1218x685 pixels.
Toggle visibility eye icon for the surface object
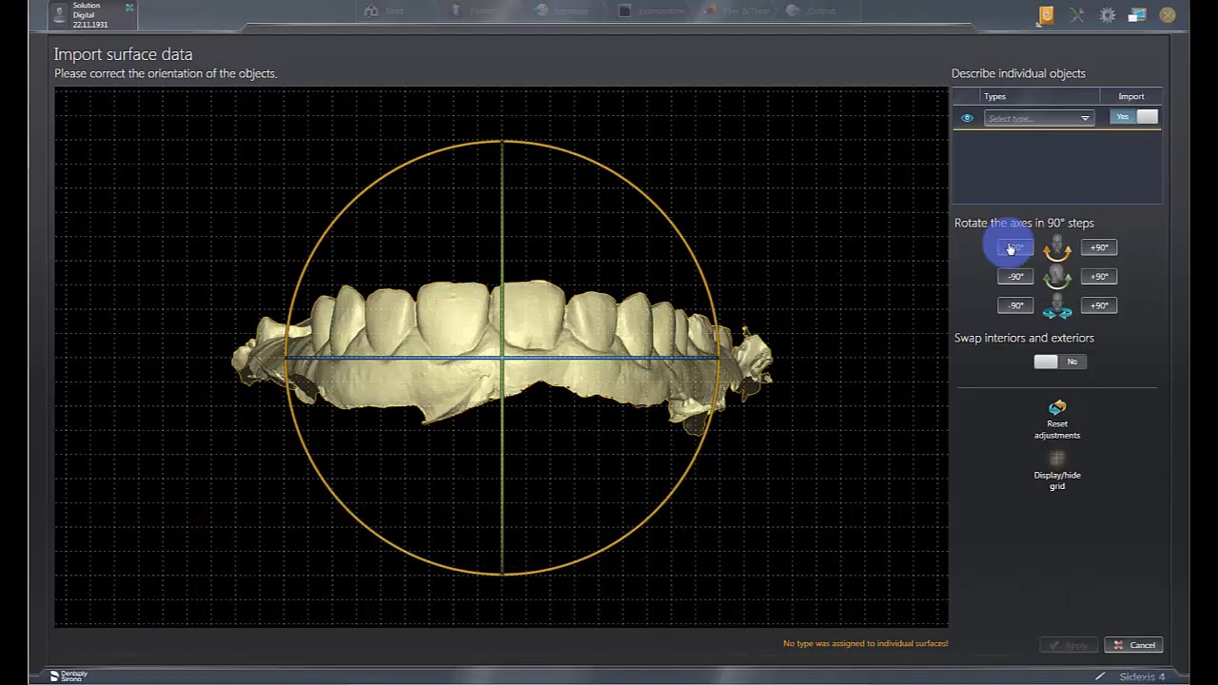point(967,118)
